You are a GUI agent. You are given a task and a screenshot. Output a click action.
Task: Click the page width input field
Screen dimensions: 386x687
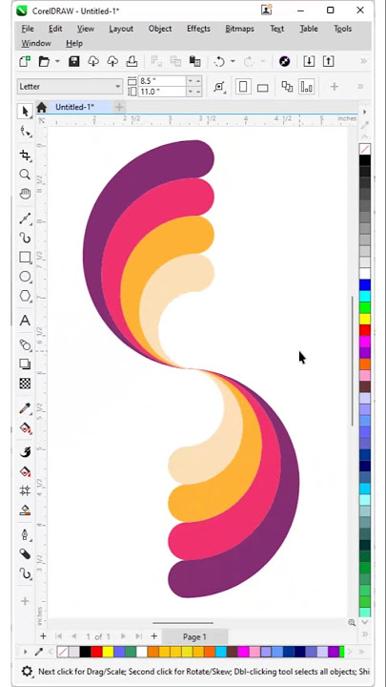[162, 80]
